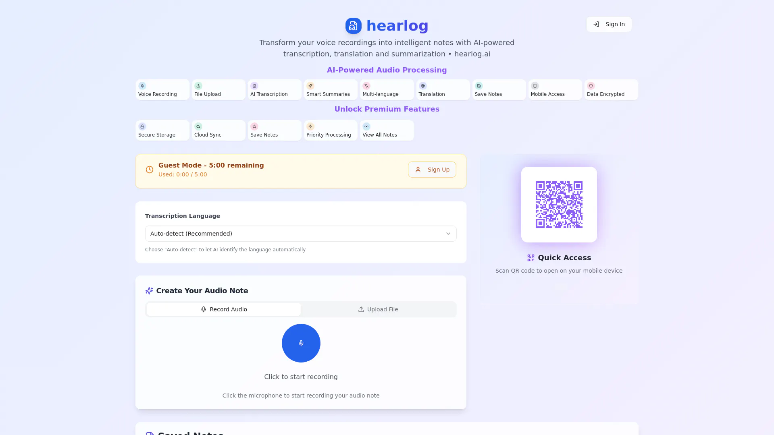Click the hearlog title text
Viewport: 774px width, 435px height.
(x=397, y=25)
